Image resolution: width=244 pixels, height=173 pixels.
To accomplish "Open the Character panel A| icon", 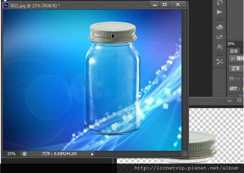I will click(219, 47).
